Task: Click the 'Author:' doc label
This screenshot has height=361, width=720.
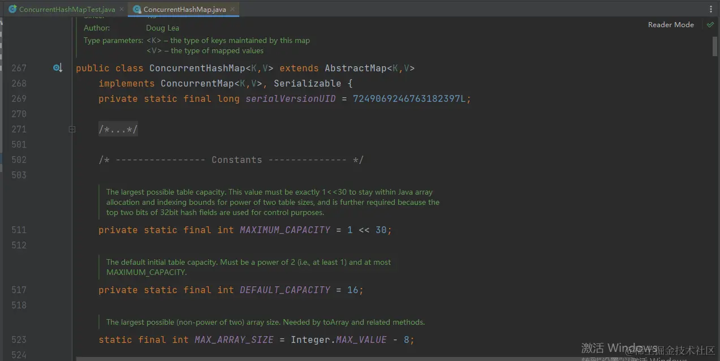Action: click(x=97, y=28)
